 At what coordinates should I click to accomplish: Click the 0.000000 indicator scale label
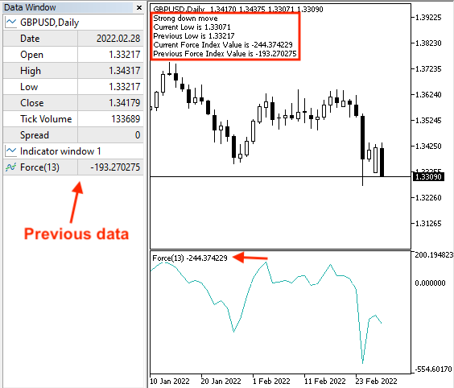430,283
